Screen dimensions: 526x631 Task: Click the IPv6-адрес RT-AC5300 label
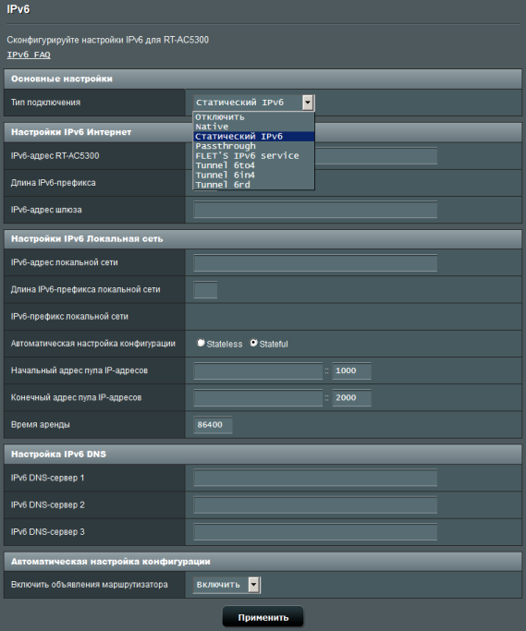(55, 156)
